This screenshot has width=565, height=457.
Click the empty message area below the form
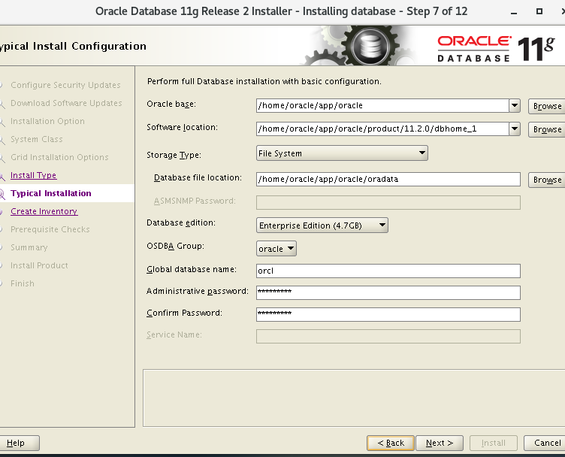click(x=354, y=398)
